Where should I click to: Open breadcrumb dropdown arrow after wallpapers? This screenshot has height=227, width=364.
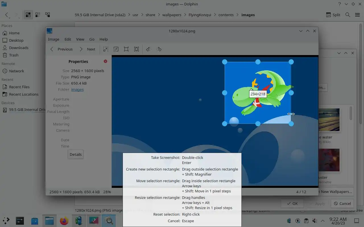coord(185,15)
